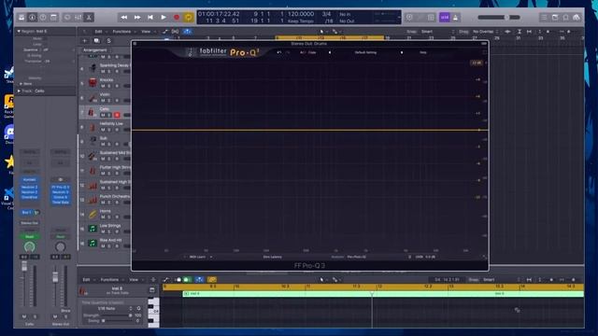Select the Low Strings track icon

(x=93, y=228)
